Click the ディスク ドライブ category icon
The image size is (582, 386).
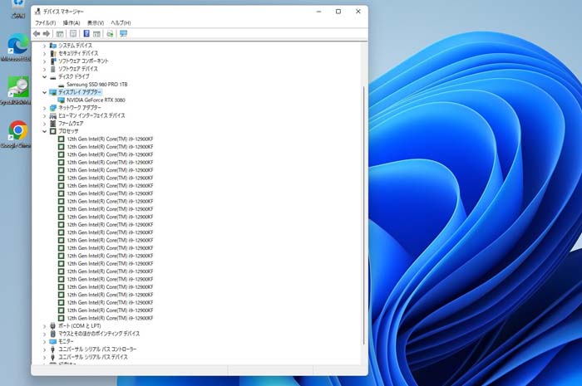click(x=52, y=76)
